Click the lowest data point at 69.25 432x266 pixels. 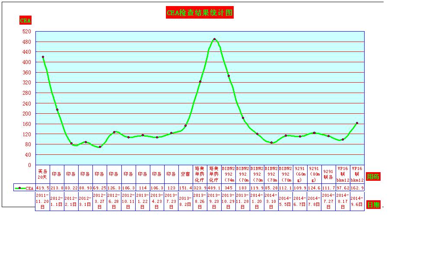pos(100,147)
